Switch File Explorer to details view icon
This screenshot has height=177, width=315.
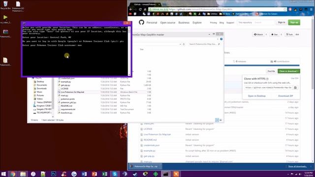point(217,120)
